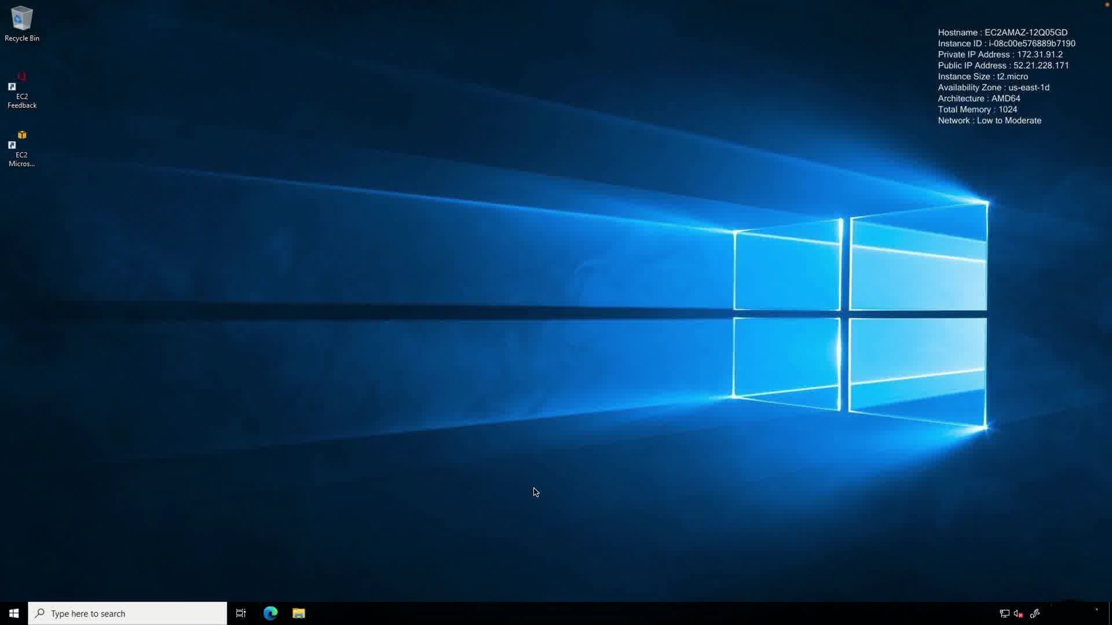
Task: Click the Show desktop sliver button
Action: (1110, 613)
